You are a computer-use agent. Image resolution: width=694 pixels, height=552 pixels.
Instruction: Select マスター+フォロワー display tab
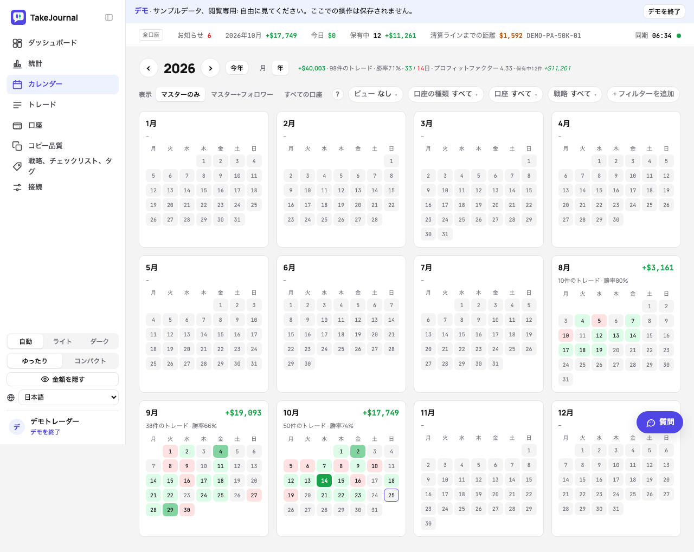[242, 94]
